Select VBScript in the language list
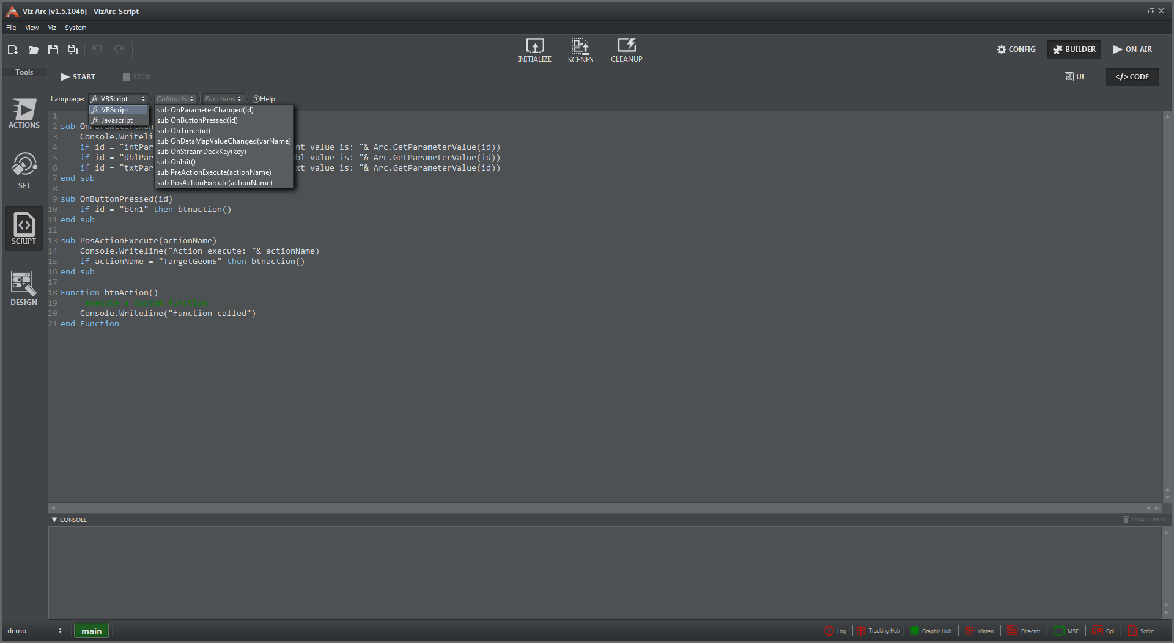The image size is (1174, 643). (119, 110)
